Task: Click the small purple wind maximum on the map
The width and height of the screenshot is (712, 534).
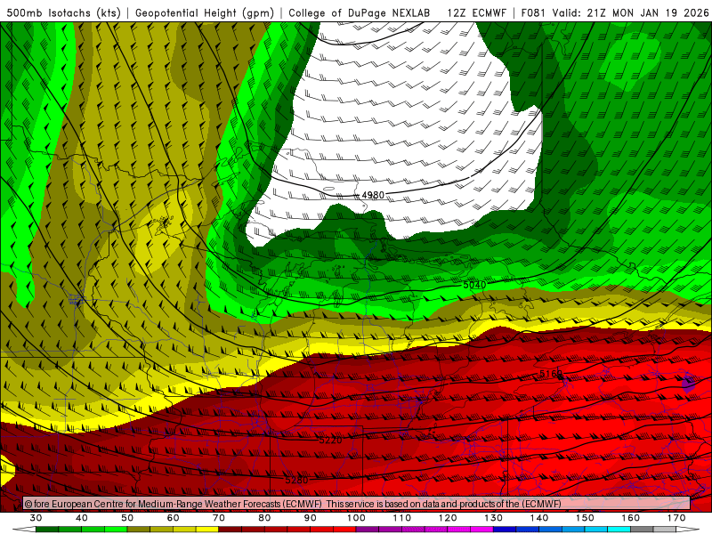Action: 689,383
